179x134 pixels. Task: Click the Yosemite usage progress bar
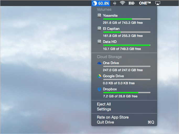127,19
